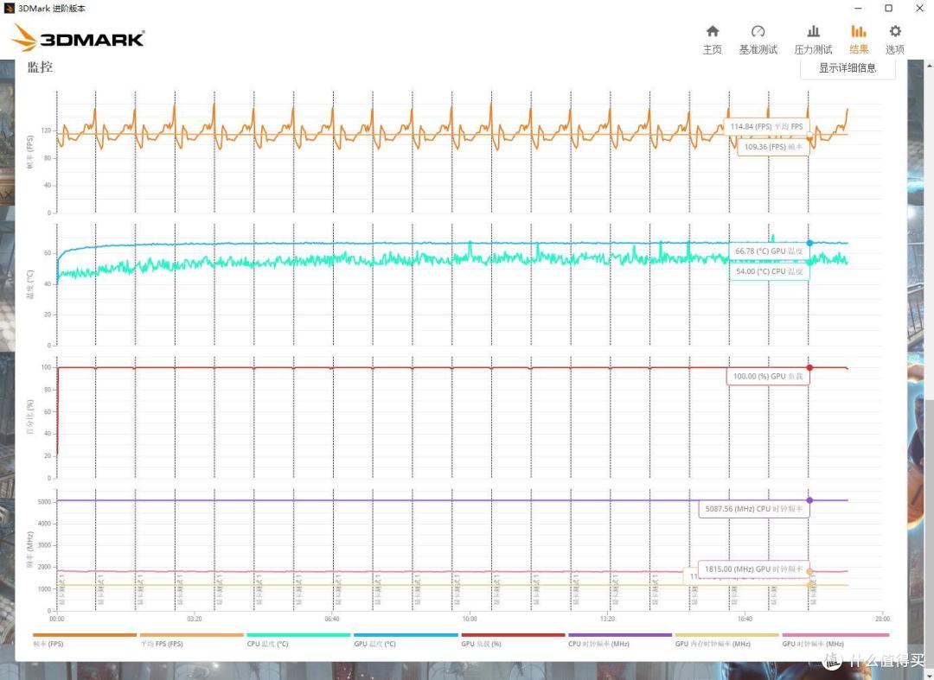The image size is (934, 680).
Task: Click 显示详细信息 button
Action: click(x=847, y=67)
